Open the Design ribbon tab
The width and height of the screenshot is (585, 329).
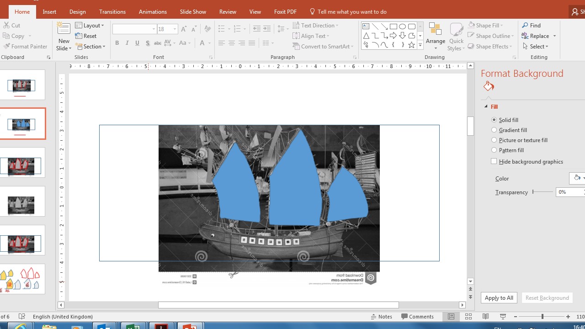pos(78,11)
